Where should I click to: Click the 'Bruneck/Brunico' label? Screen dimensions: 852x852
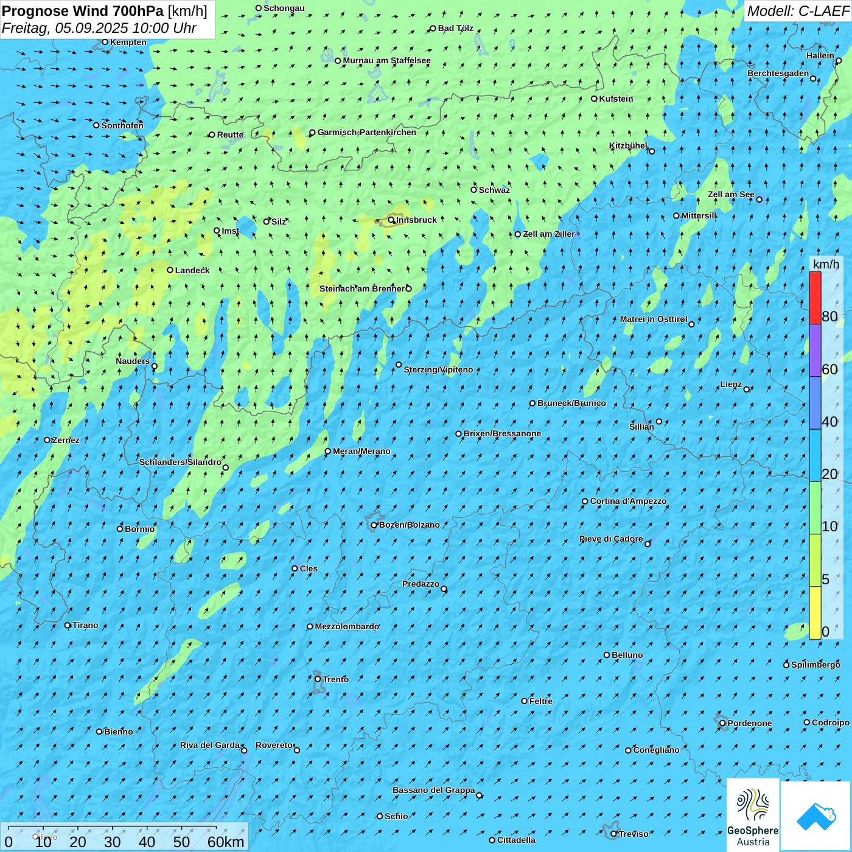click(x=572, y=403)
